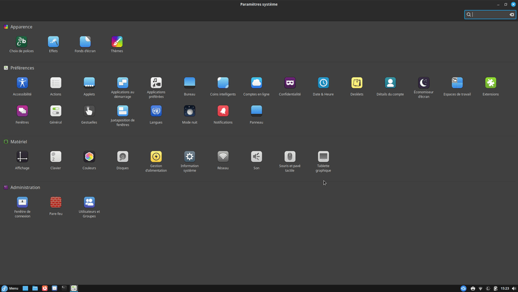Open the Desklets settings
The width and height of the screenshot is (518, 292).
point(357,87)
